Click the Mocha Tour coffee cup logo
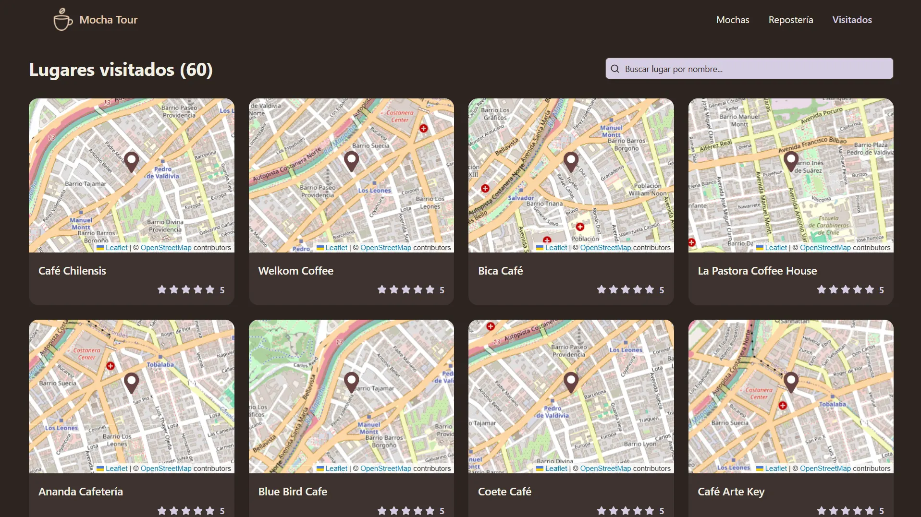This screenshot has width=921, height=517. [x=63, y=20]
